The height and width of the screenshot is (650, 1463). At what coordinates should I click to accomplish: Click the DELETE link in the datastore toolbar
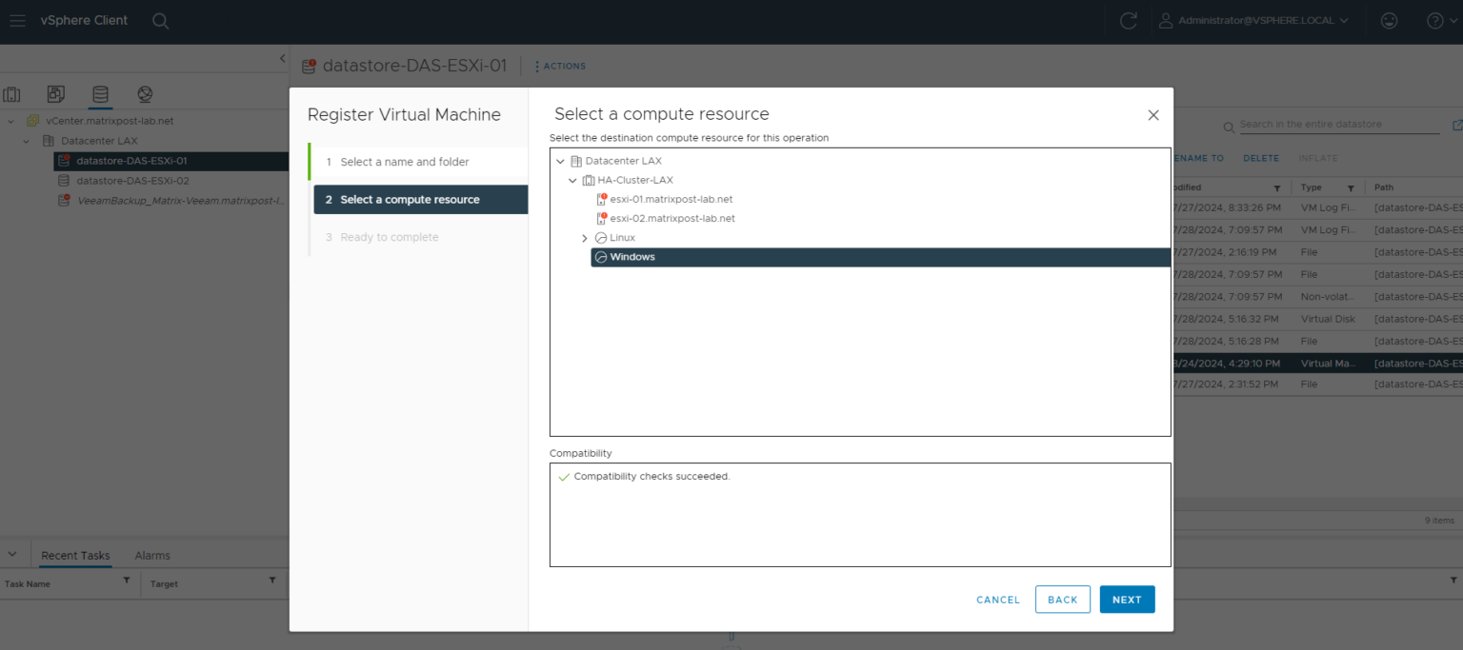point(1260,157)
